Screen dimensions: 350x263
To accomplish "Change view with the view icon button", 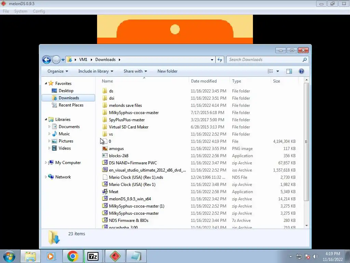I will point(270,71).
